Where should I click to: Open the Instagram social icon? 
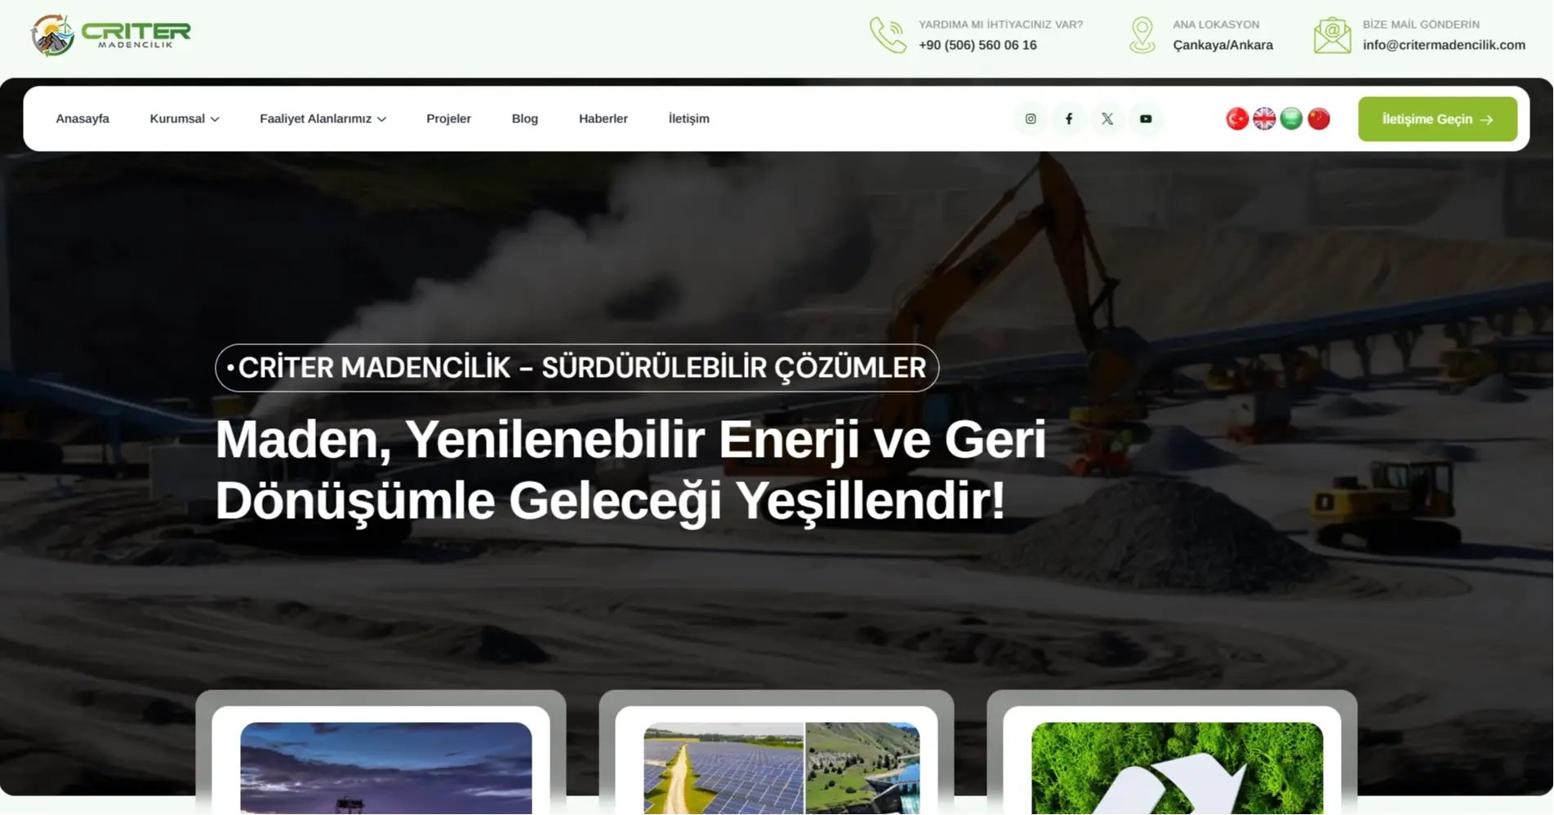[1031, 119]
